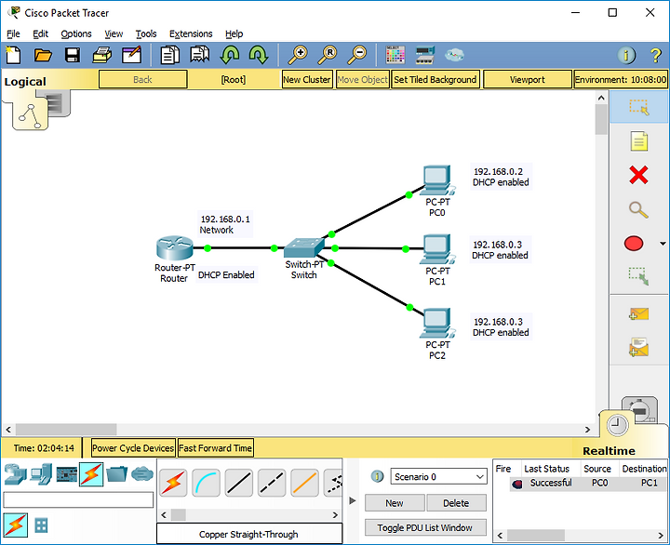Pick the red X Delete tool
The width and height of the screenshot is (670, 545).
tap(638, 175)
